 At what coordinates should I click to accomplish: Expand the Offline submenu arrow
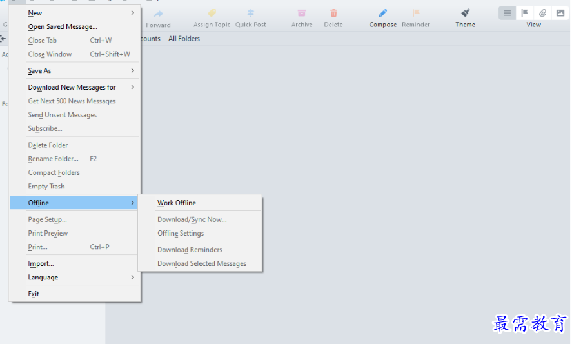tap(132, 203)
